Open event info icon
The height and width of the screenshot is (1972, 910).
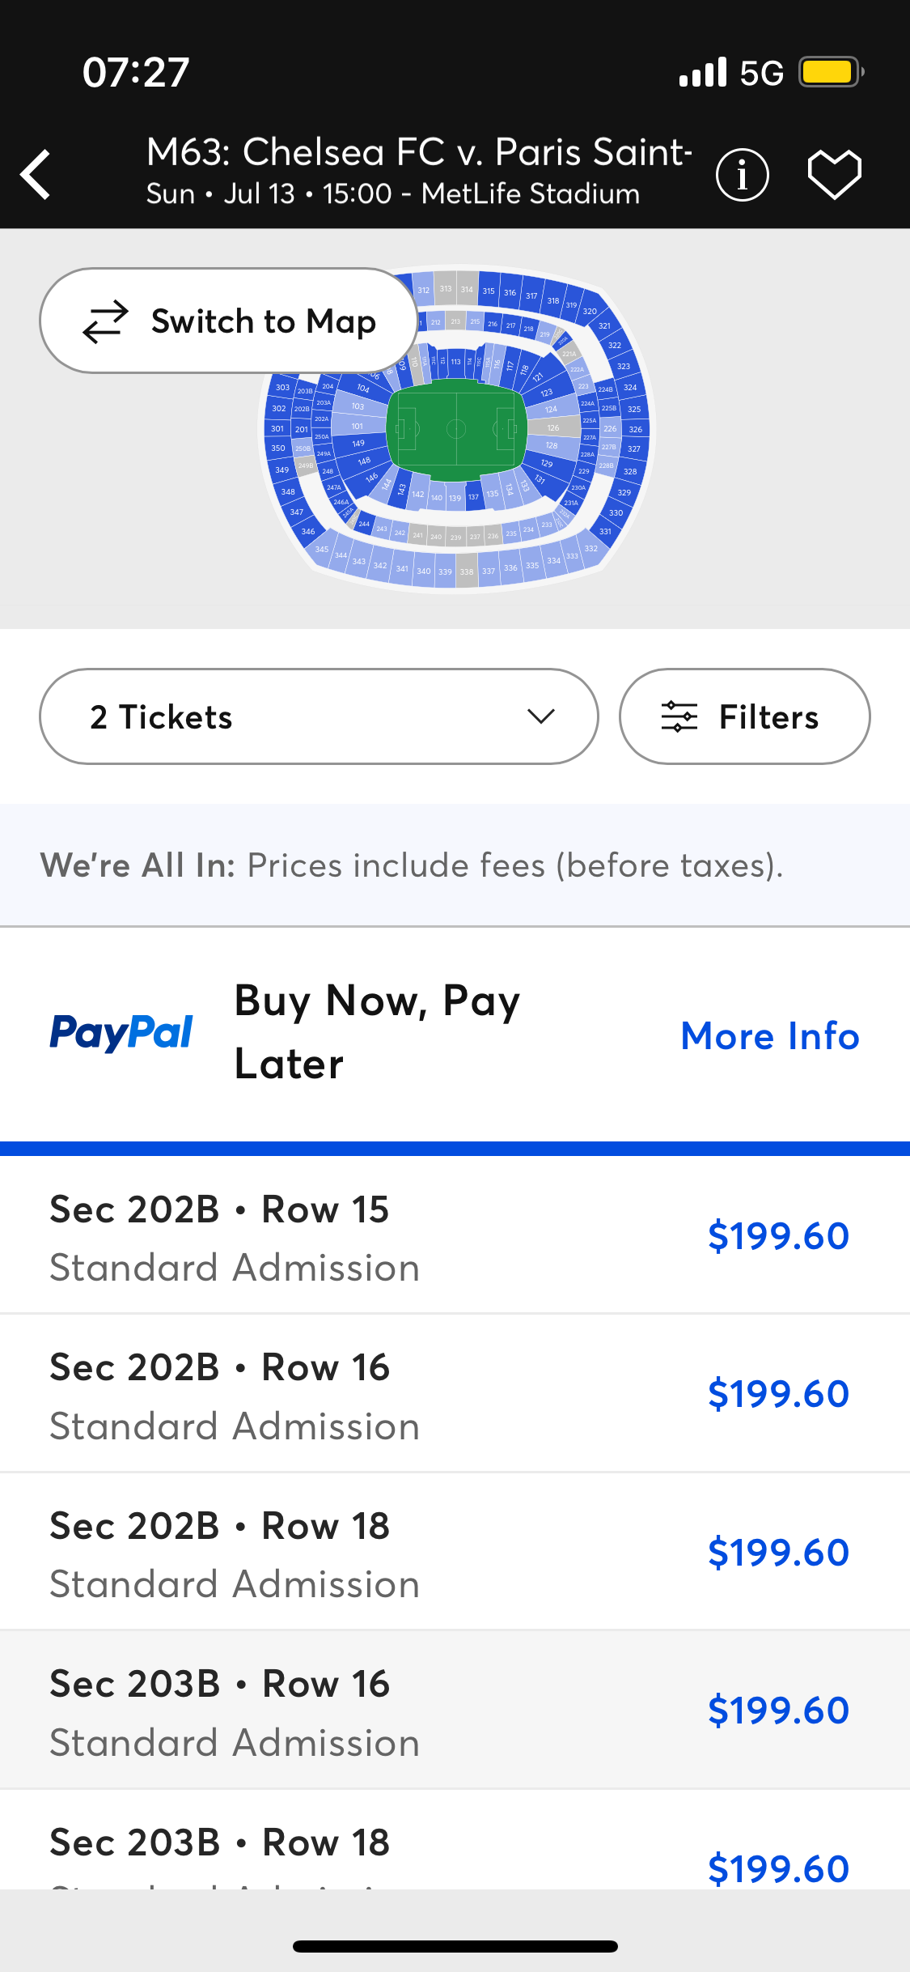point(742,174)
